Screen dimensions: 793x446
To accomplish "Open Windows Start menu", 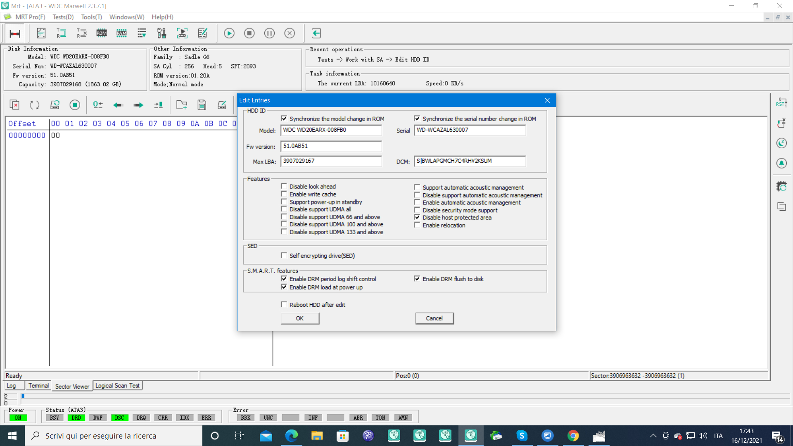I will tap(12, 436).
